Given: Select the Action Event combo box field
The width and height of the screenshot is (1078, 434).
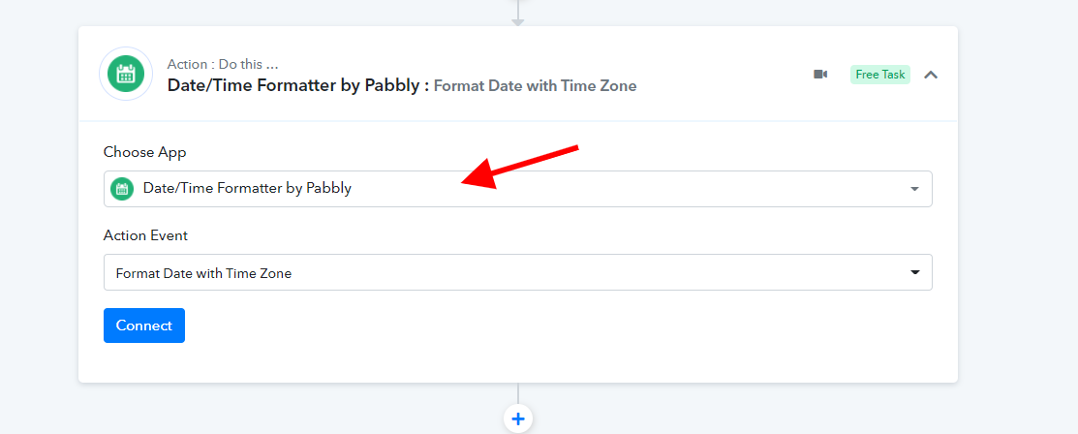Looking at the screenshot, I should [517, 272].
